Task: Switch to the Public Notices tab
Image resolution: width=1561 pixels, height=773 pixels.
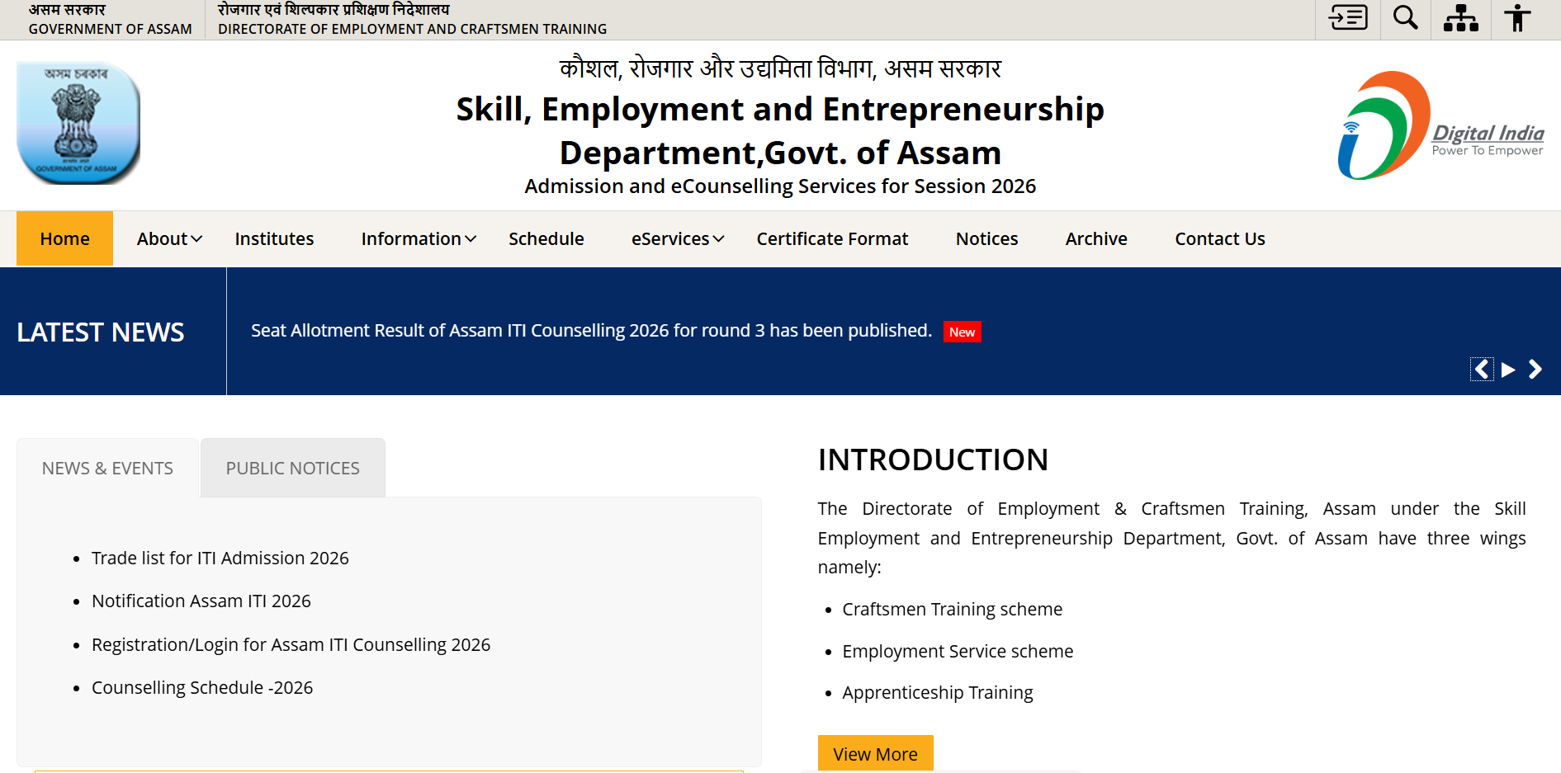Action: pyautogui.click(x=293, y=468)
